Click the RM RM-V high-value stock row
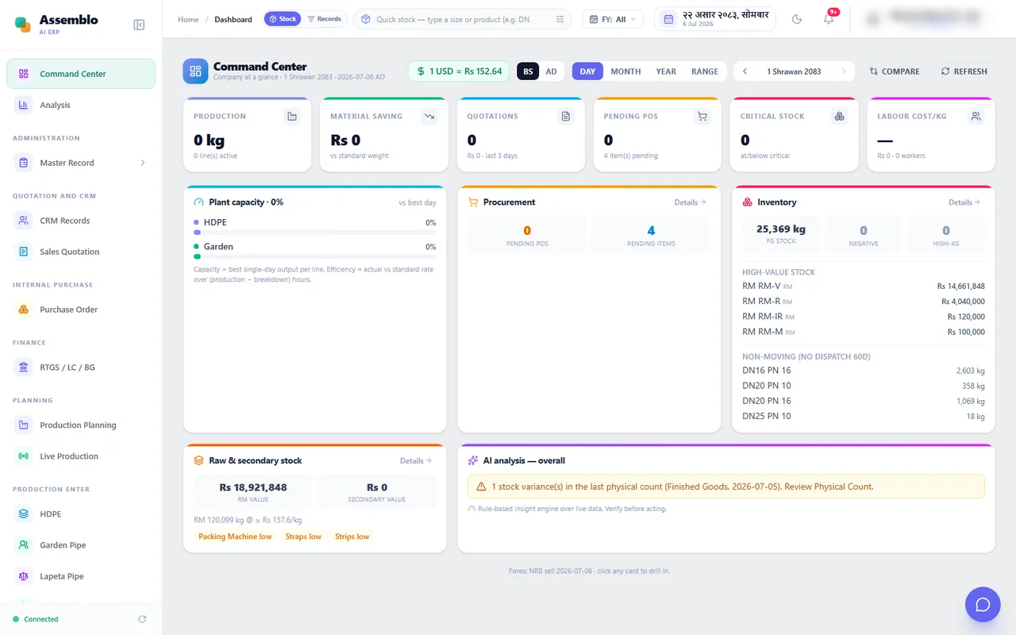 tap(864, 287)
